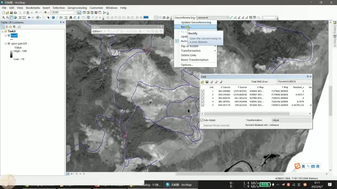Select the Pan hand tool
This screenshot has width=337, height=189.
pyautogui.click(x=11, y=18)
